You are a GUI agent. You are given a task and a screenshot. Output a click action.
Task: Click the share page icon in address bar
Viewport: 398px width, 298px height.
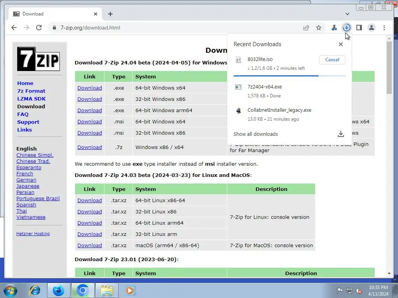coord(306,28)
